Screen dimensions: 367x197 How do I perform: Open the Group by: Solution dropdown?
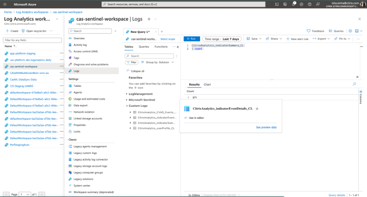158,62
